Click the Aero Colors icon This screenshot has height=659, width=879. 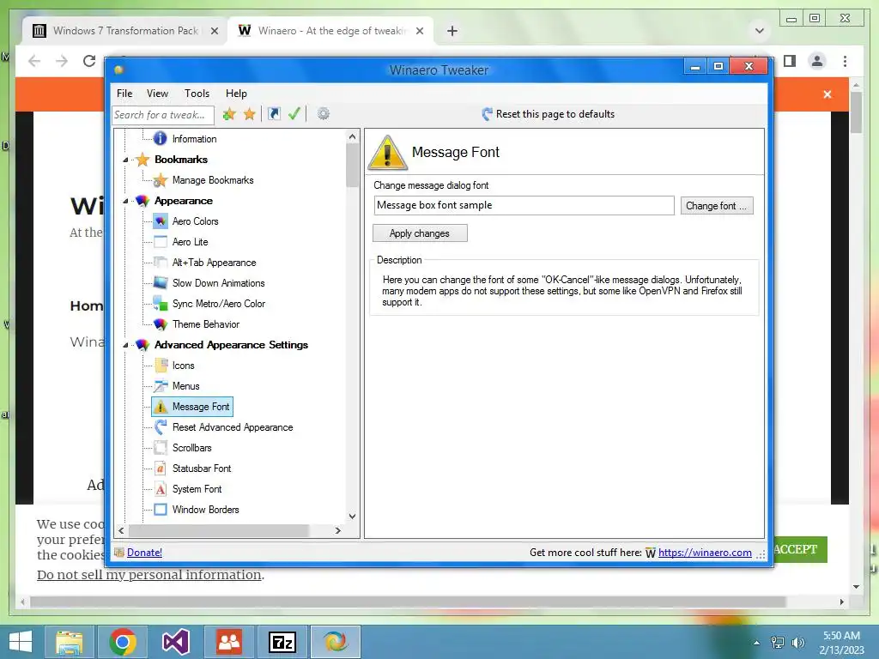161,221
